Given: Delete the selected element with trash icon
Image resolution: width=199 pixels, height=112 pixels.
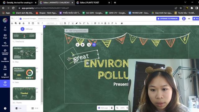Looking at the screenshot, I should (x=20, y=23).
